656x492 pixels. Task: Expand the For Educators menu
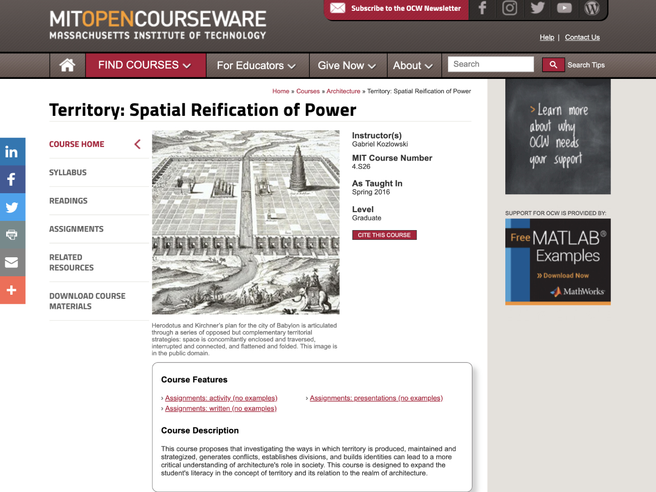click(x=257, y=65)
